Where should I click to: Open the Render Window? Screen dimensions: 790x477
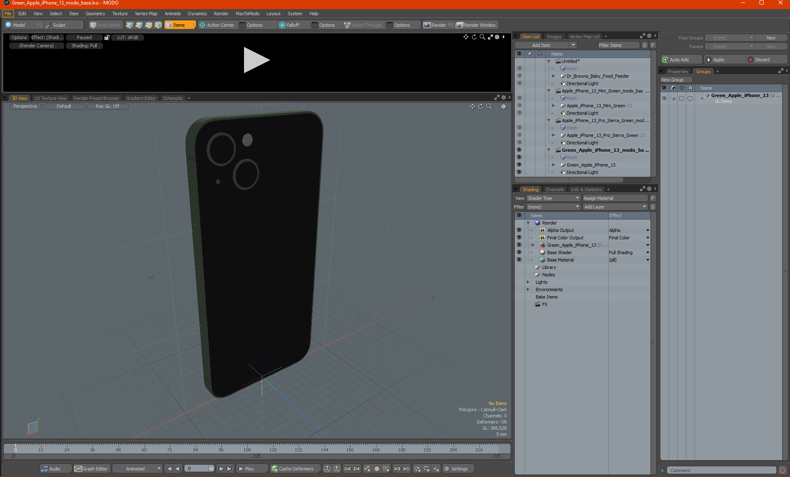[476, 25]
